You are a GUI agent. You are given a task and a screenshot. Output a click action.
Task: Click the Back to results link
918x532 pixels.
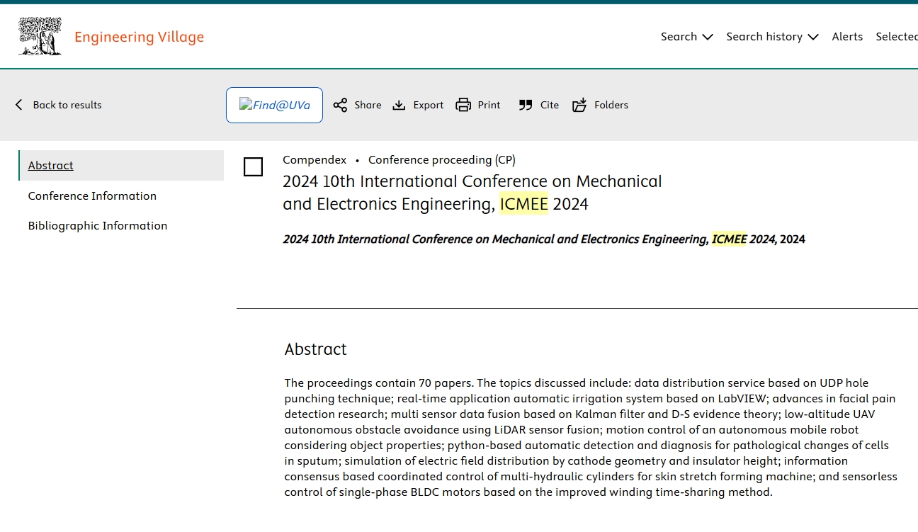click(x=67, y=105)
